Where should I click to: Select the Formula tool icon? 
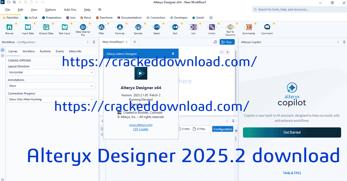(x=119, y=27)
